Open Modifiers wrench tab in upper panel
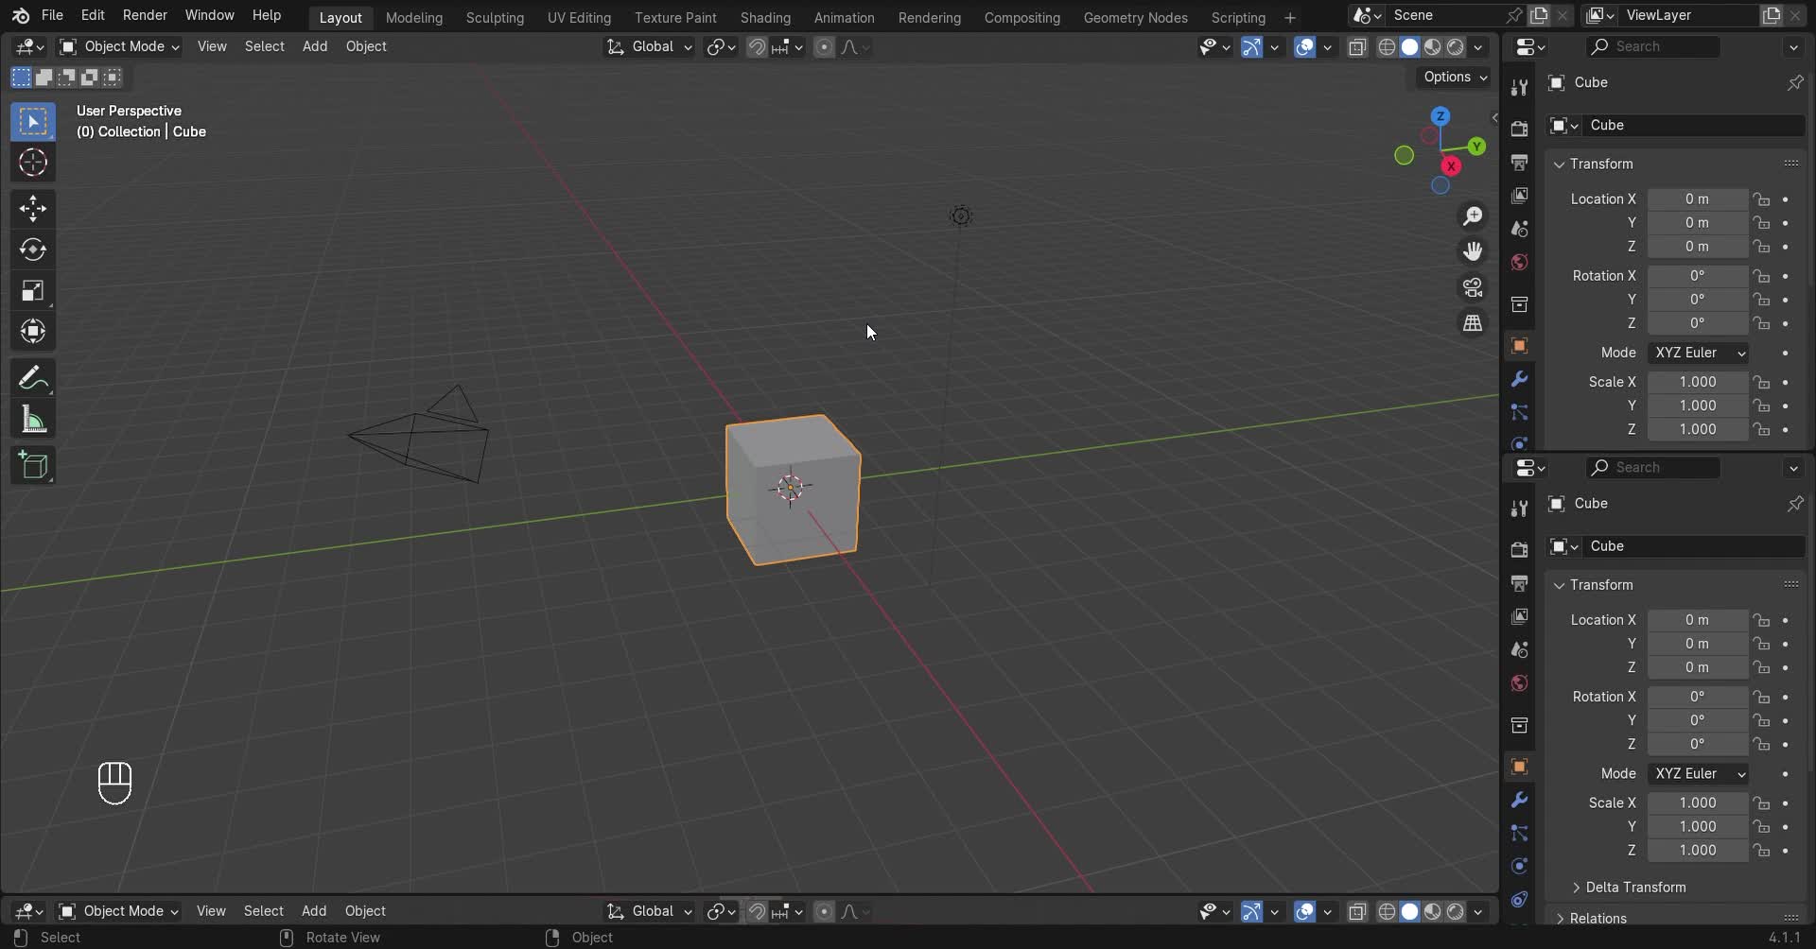This screenshot has width=1816, height=949. pyautogui.click(x=1519, y=379)
